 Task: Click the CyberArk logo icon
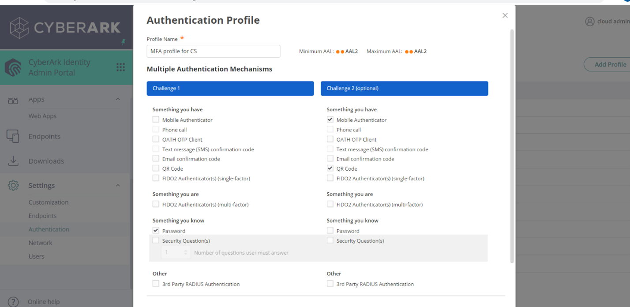click(x=19, y=28)
